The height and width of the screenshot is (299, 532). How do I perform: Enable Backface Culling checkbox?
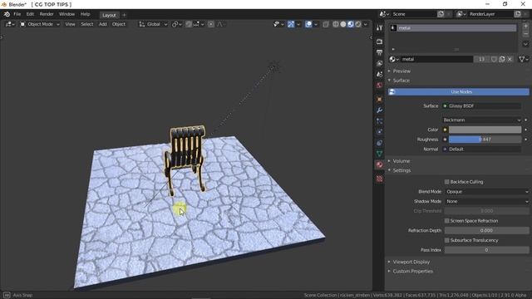[x=447, y=182]
